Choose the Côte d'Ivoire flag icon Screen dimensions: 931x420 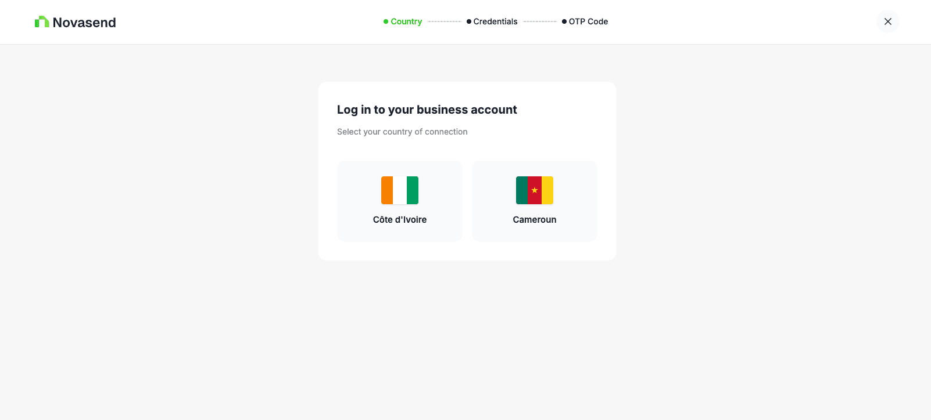click(x=400, y=190)
